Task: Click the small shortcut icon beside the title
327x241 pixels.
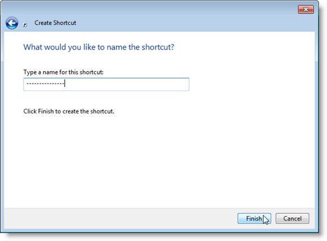Action: click(x=25, y=25)
